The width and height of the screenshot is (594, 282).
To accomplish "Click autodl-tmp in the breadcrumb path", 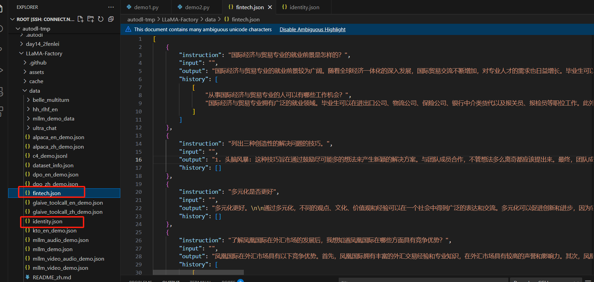I will [141, 19].
